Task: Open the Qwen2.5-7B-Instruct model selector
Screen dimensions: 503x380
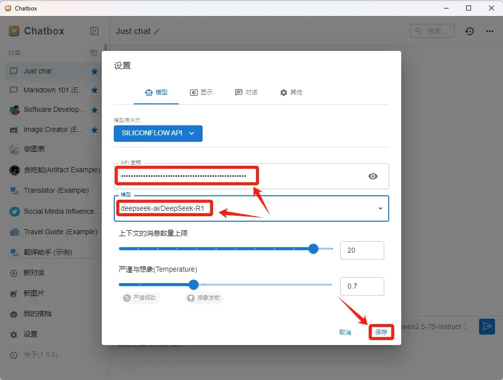Action: tap(434, 327)
